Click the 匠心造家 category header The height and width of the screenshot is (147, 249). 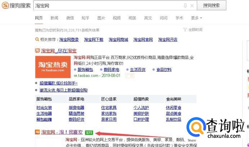click(x=109, y=99)
